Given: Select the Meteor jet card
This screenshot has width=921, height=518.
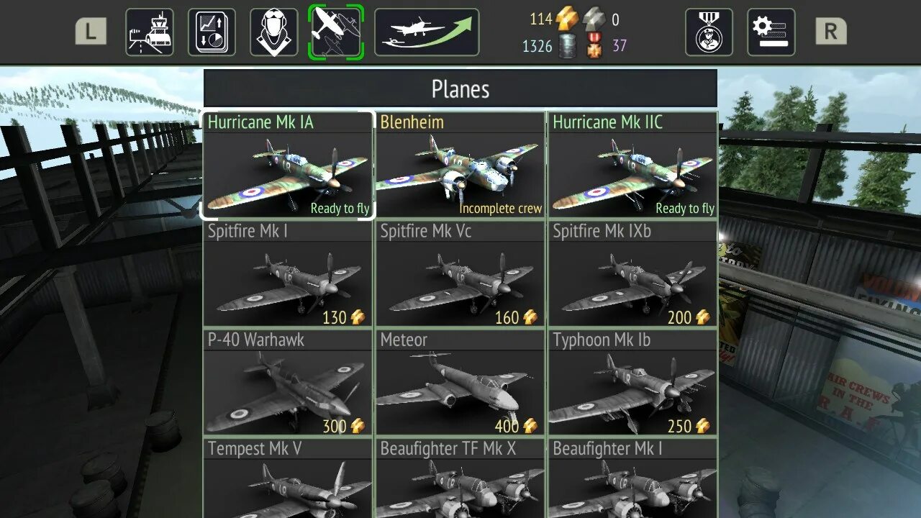Looking at the screenshot, I should (460, 383).
